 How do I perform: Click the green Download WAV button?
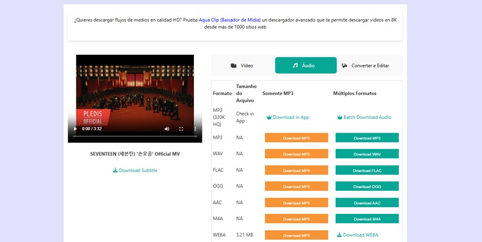[x=367, y=154]
